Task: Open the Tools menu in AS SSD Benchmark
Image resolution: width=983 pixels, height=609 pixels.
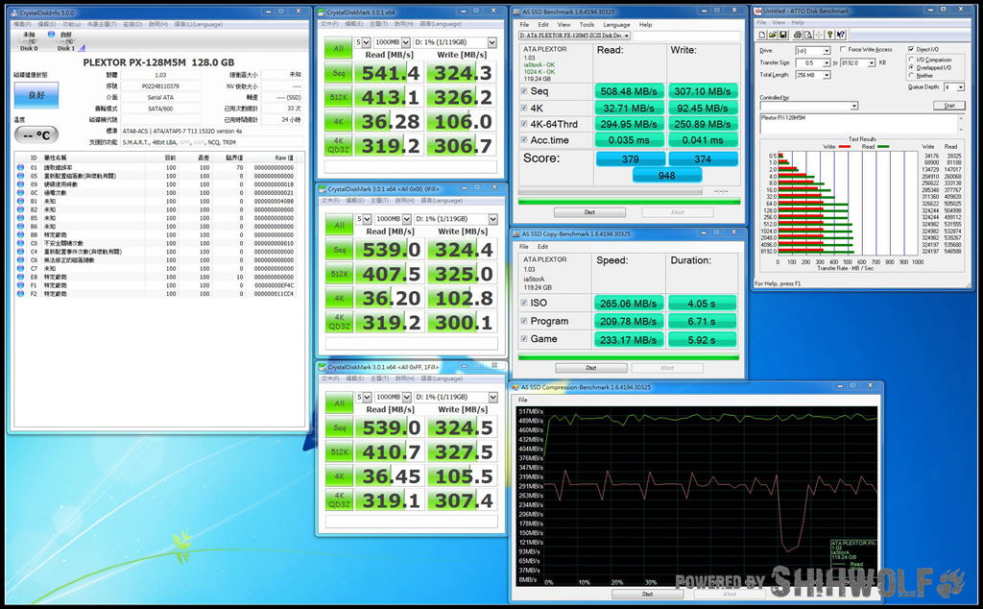Action: [587, 24]
